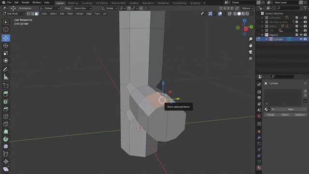Viewport: 309px width, 174px height.
Task: Activate the Scale tool
Action: [6, 53]
